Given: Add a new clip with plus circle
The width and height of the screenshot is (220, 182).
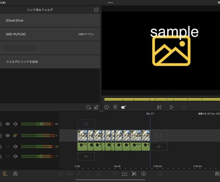Looking at the screenshot, I should coord(143,174).
